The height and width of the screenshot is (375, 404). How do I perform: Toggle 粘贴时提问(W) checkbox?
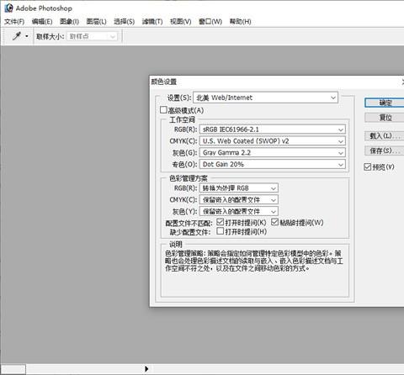[274, 222]
